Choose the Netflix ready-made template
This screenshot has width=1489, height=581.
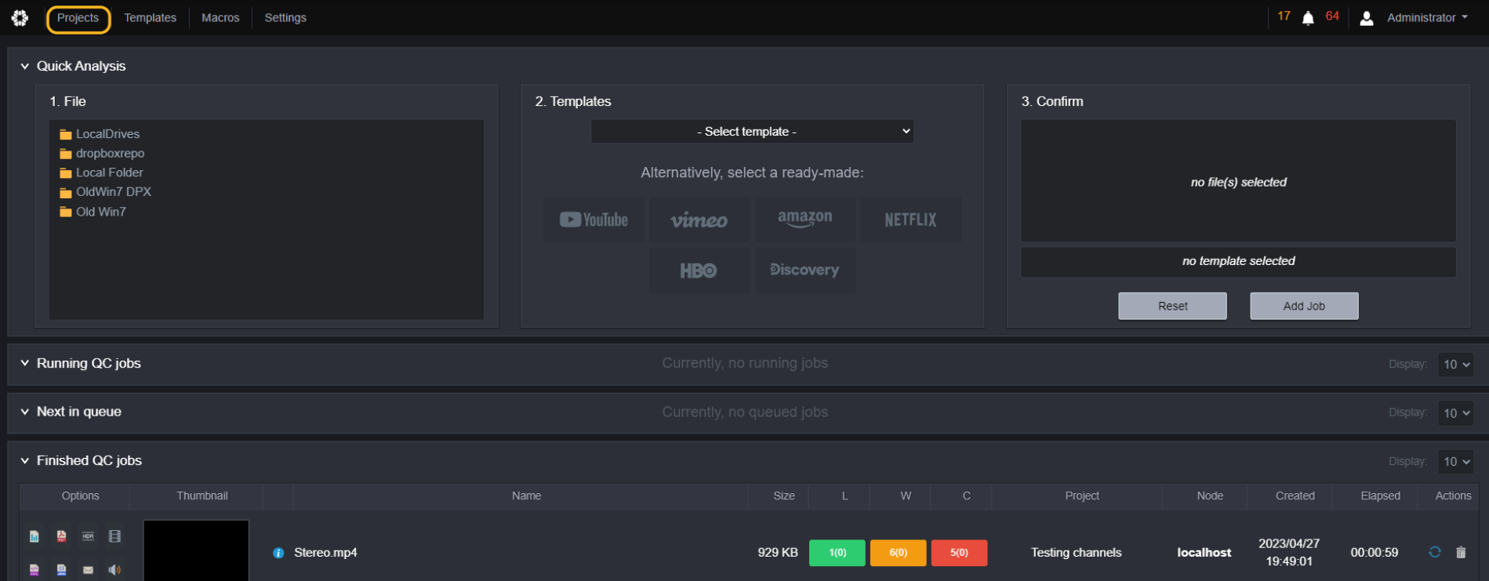coord(910,220)
